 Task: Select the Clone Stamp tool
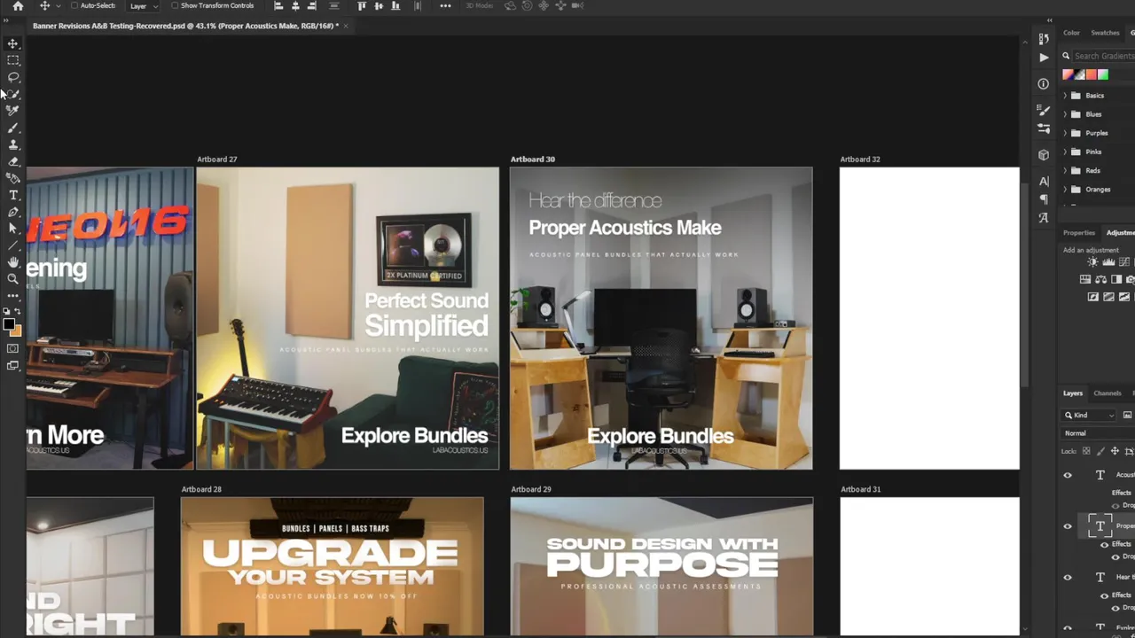(13, 144)
